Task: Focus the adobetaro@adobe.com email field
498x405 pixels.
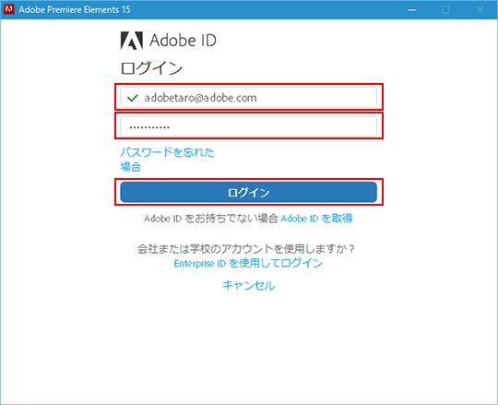Action: tap(249, 98)
